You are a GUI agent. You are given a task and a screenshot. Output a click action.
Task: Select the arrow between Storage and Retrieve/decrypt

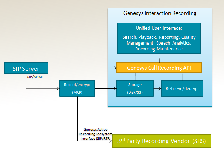157,88
